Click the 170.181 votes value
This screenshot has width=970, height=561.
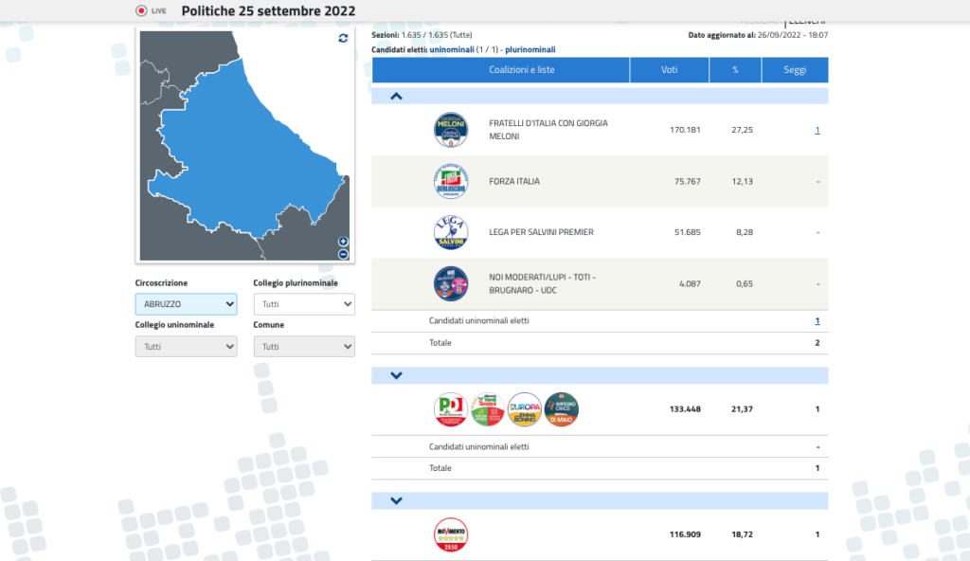[x=685, y=130]
